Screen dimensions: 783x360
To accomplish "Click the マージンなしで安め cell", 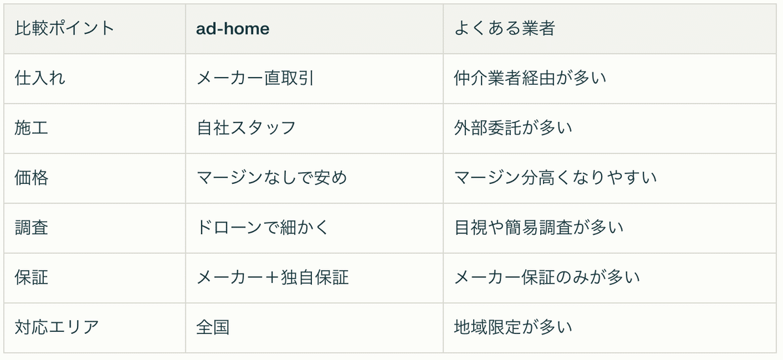I will [271, 177].
